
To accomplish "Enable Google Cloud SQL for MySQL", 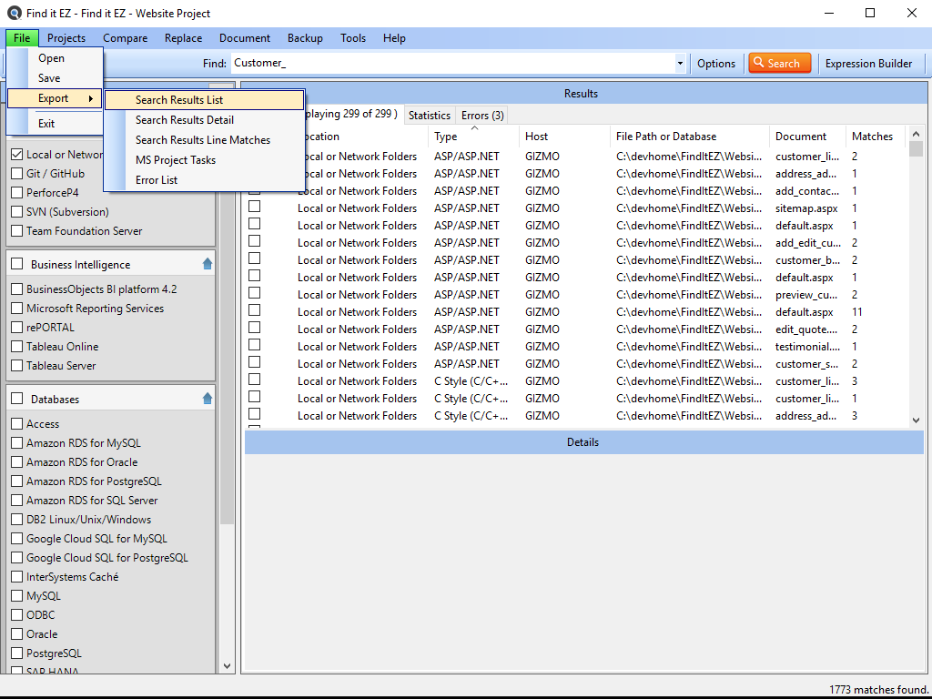I will click(17, 539).
